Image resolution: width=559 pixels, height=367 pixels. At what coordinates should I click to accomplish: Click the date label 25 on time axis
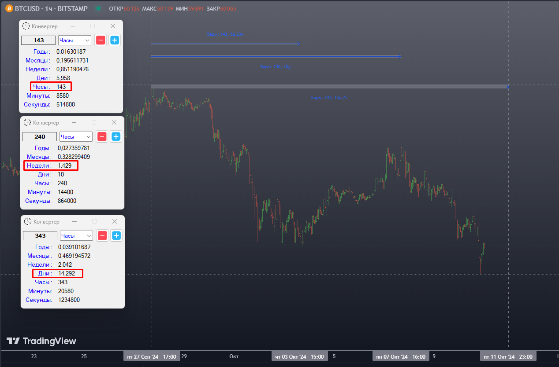point(84,356)
